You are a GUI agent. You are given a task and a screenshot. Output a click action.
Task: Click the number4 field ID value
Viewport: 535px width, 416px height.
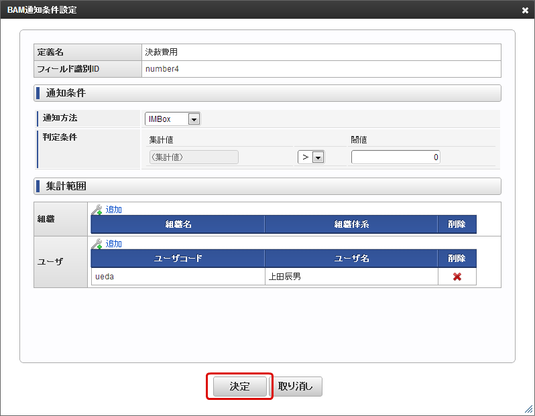coord(162,69)
